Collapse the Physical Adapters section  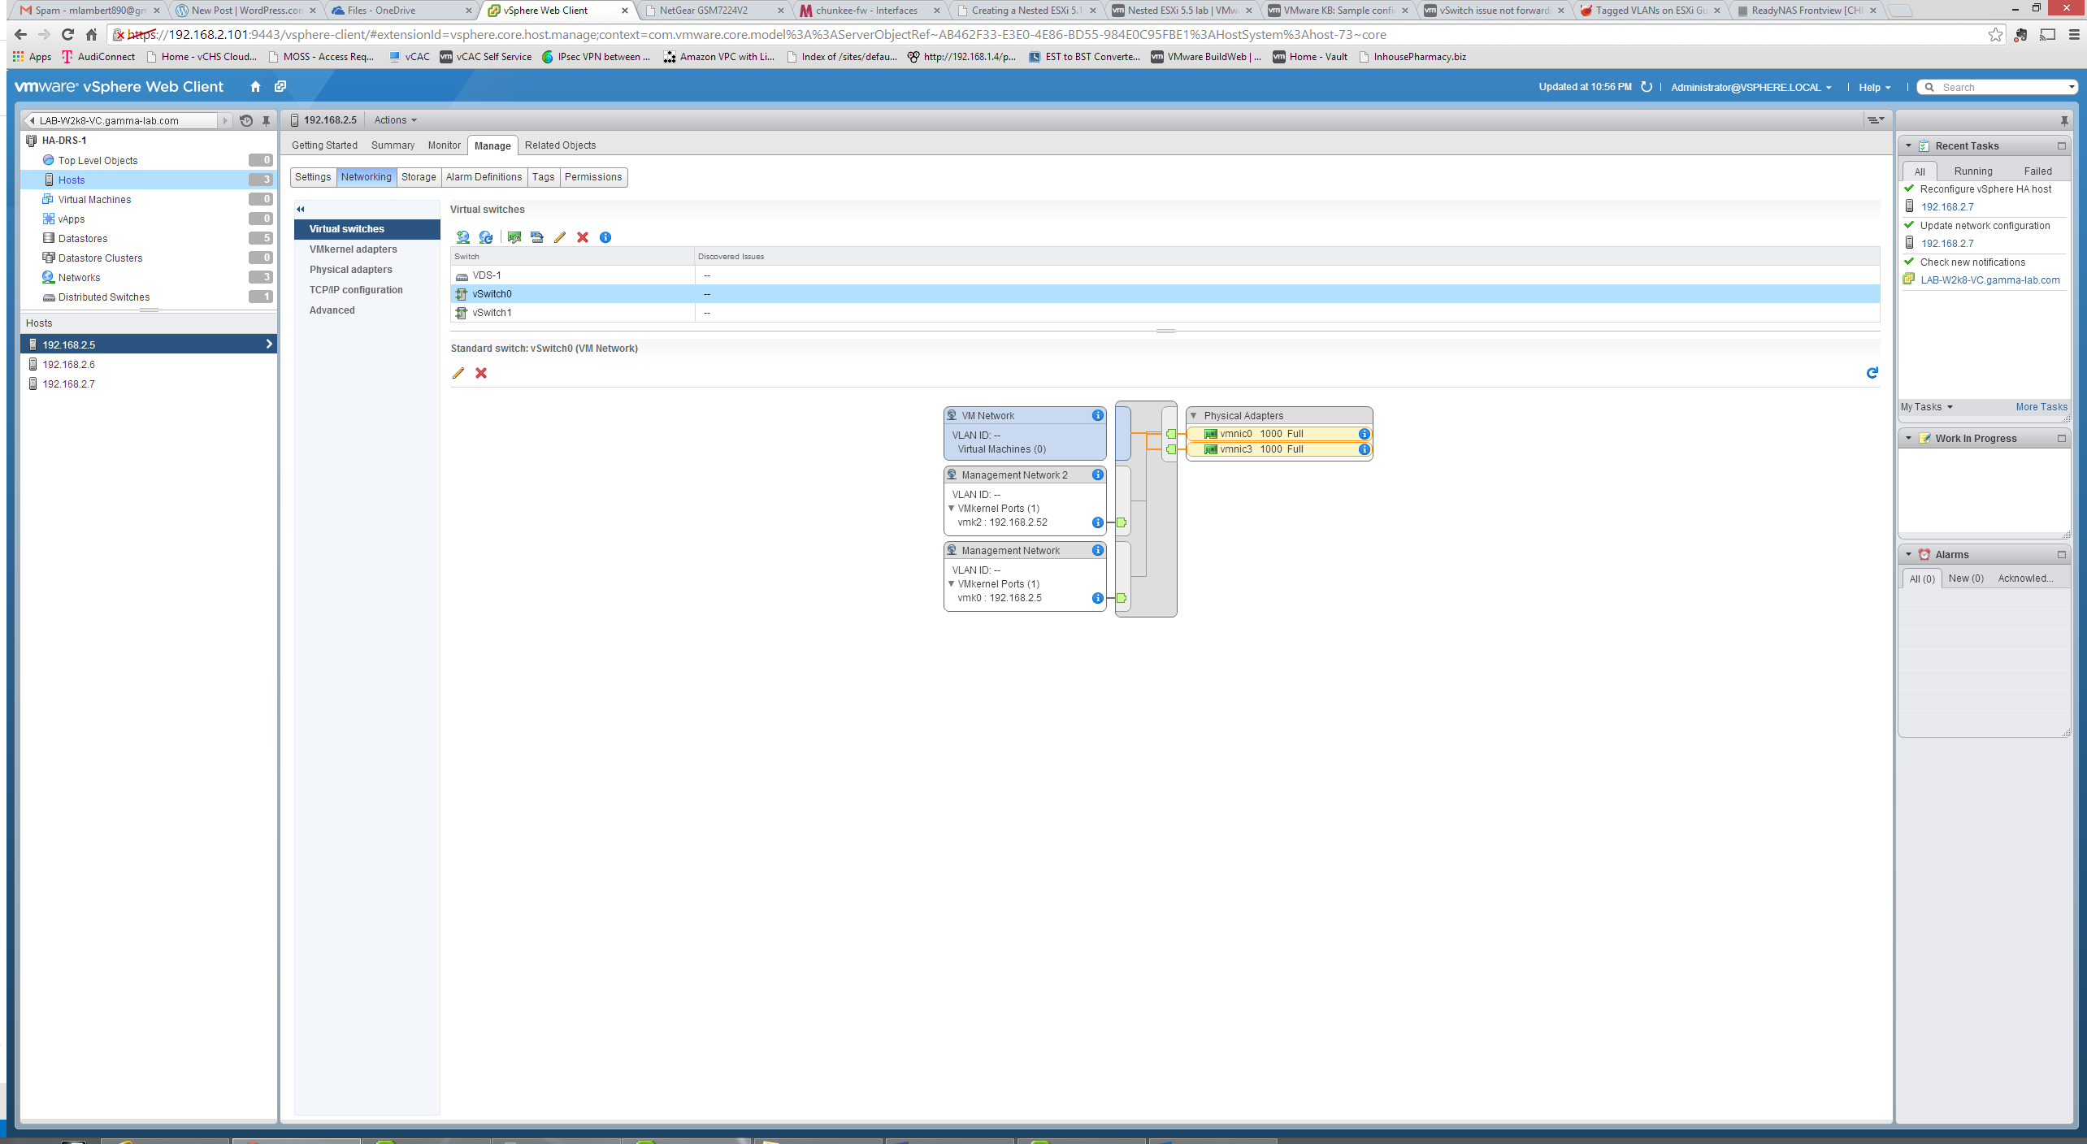[1193, 416]
